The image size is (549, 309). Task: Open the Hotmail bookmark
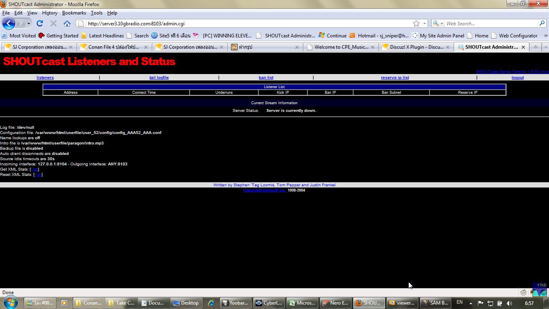point(379,35)
